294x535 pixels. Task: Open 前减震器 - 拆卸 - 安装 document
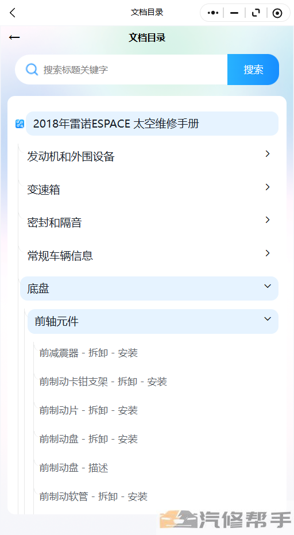88,353
